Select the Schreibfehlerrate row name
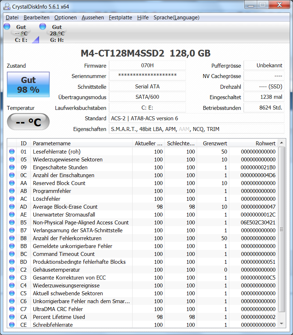The height and width of the screenshot is (335, 293). click(53, 325)
